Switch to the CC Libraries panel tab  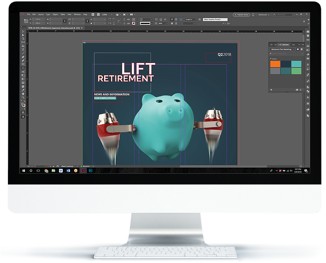(284, 45)
